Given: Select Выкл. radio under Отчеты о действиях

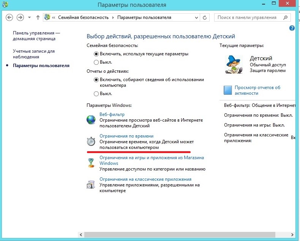Looking at the screenshot, I should click(x=96, y=94).
